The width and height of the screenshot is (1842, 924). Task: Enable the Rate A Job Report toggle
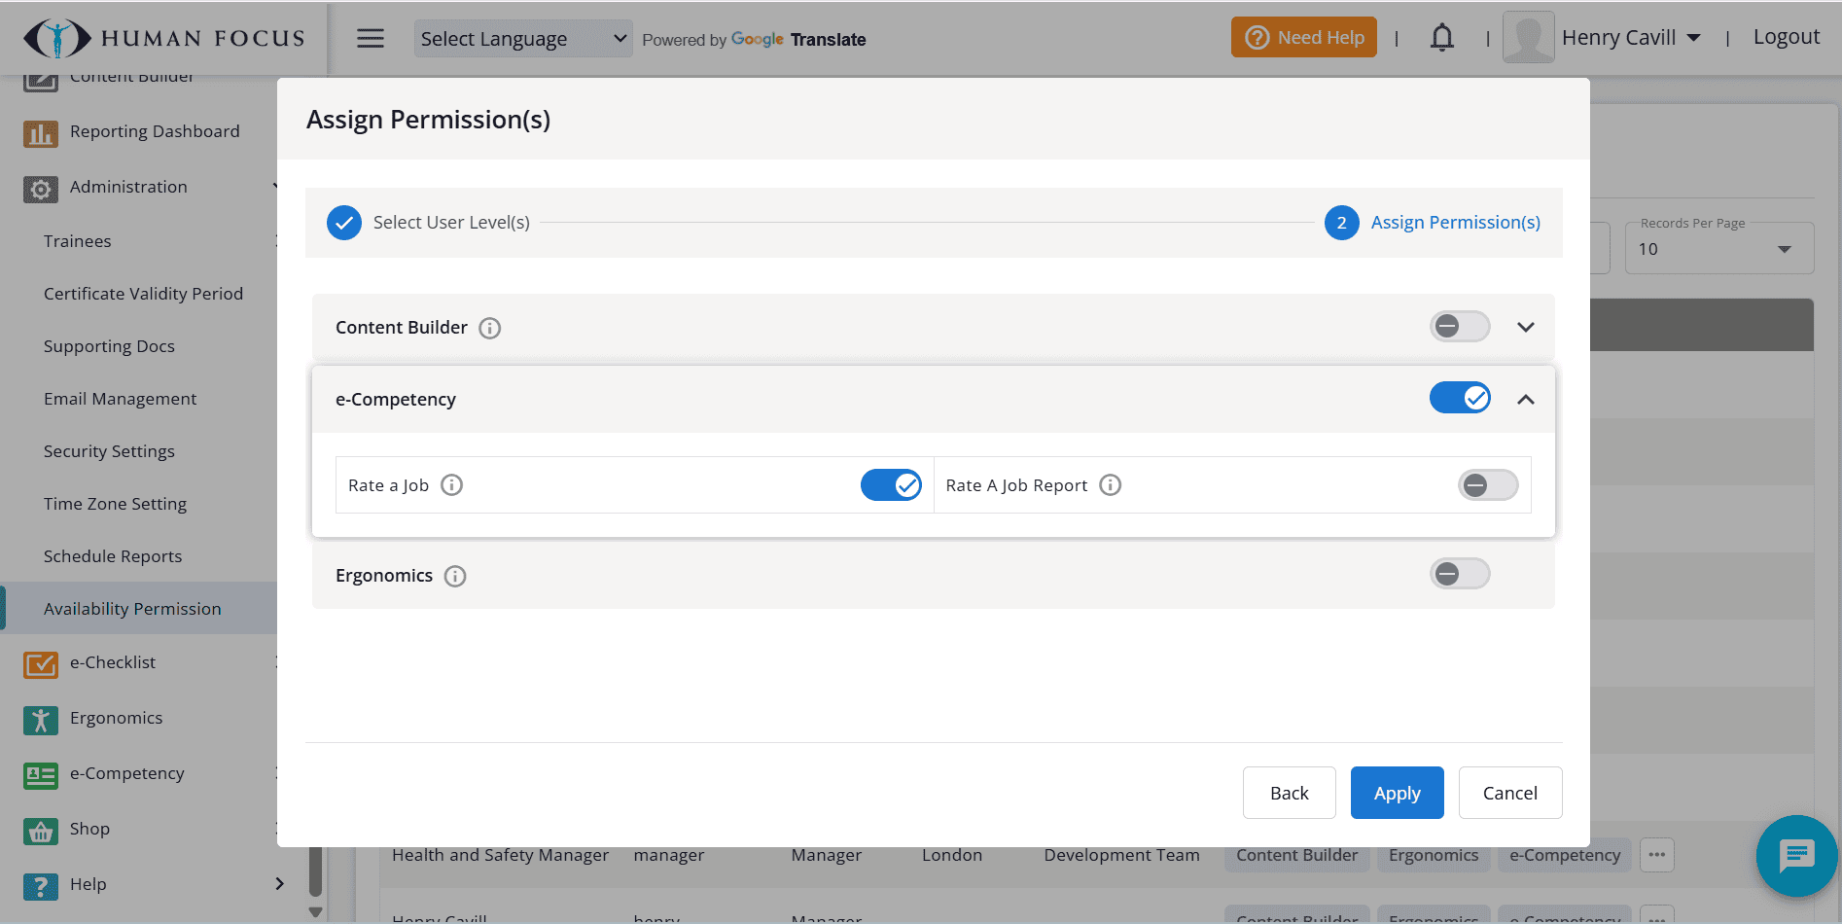coord(1487,485)
